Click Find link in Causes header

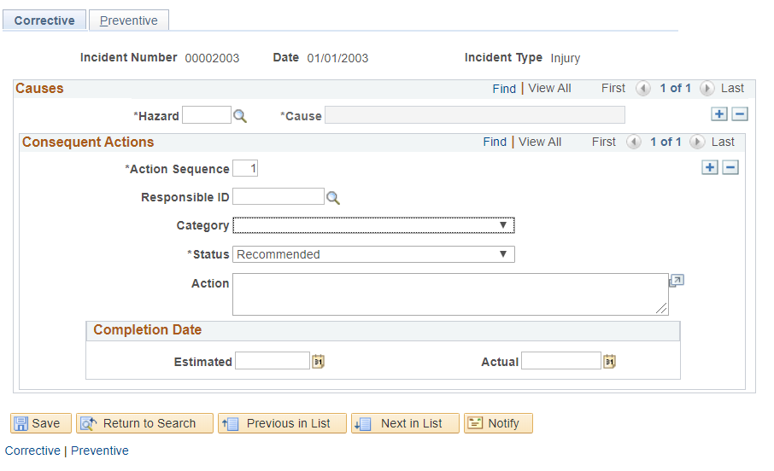coord(504,89)
